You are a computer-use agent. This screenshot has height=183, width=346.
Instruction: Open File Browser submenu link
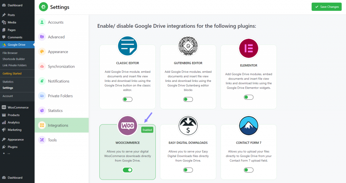[10, 53]
